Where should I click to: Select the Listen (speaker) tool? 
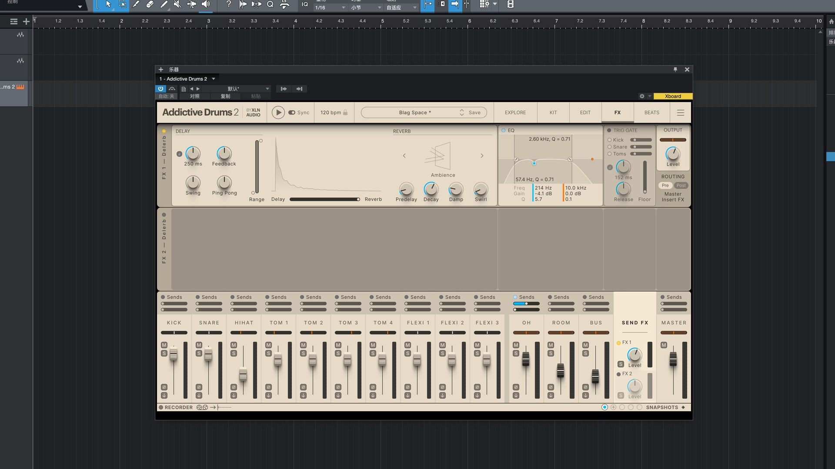(206, 4)
